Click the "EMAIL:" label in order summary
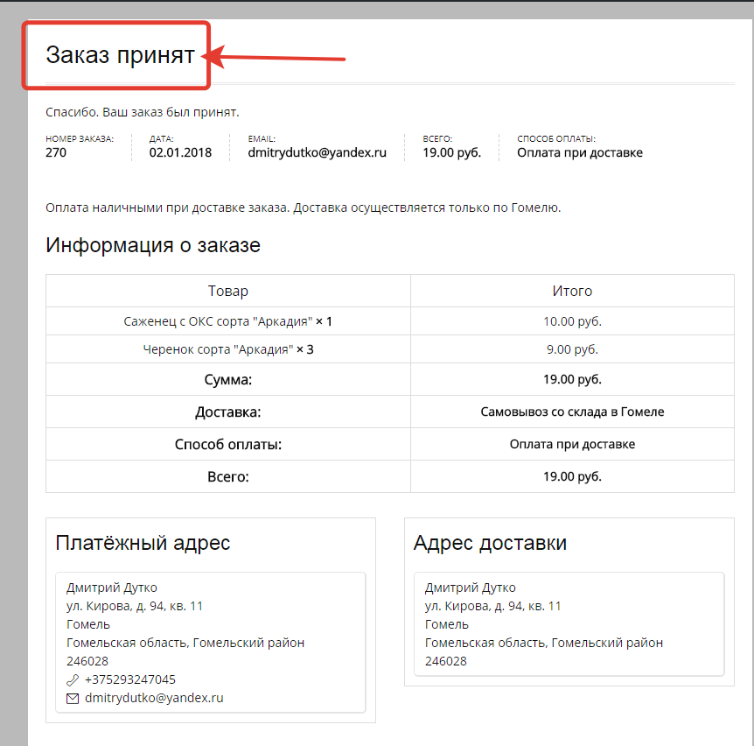The height and width of the screenshot is (746, 754). (x=262, y=139)
